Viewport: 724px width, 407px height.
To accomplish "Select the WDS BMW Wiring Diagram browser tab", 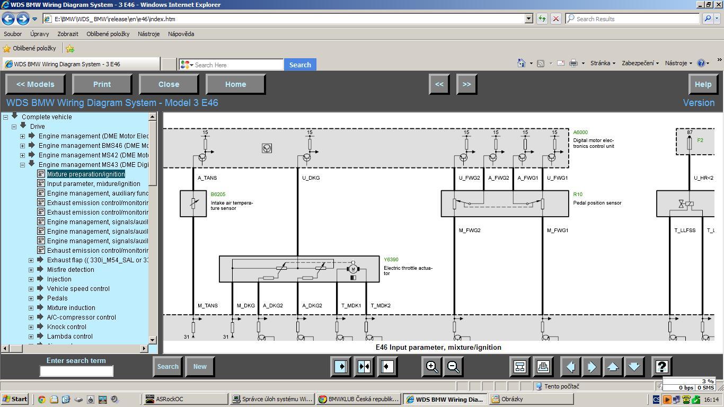I will coord(81,64).
